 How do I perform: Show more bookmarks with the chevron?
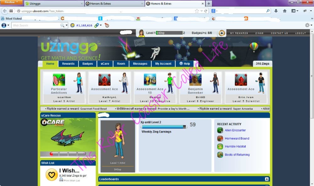(312, 19)
